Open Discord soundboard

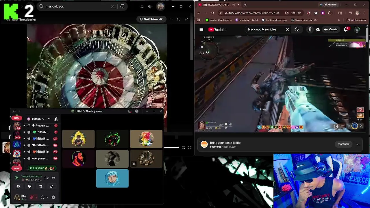click(52, 186)
